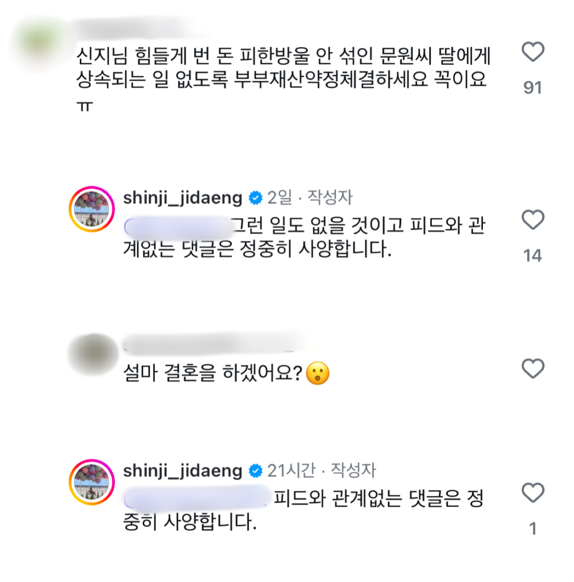Viewport: 574px width, 582px height.
Task: Click the verified badge next to 2일 timestamp
Action: coord(255,198)
